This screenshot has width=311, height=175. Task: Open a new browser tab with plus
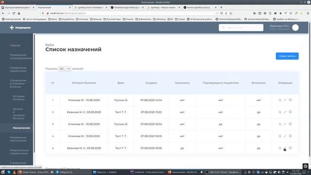[222, 7]
